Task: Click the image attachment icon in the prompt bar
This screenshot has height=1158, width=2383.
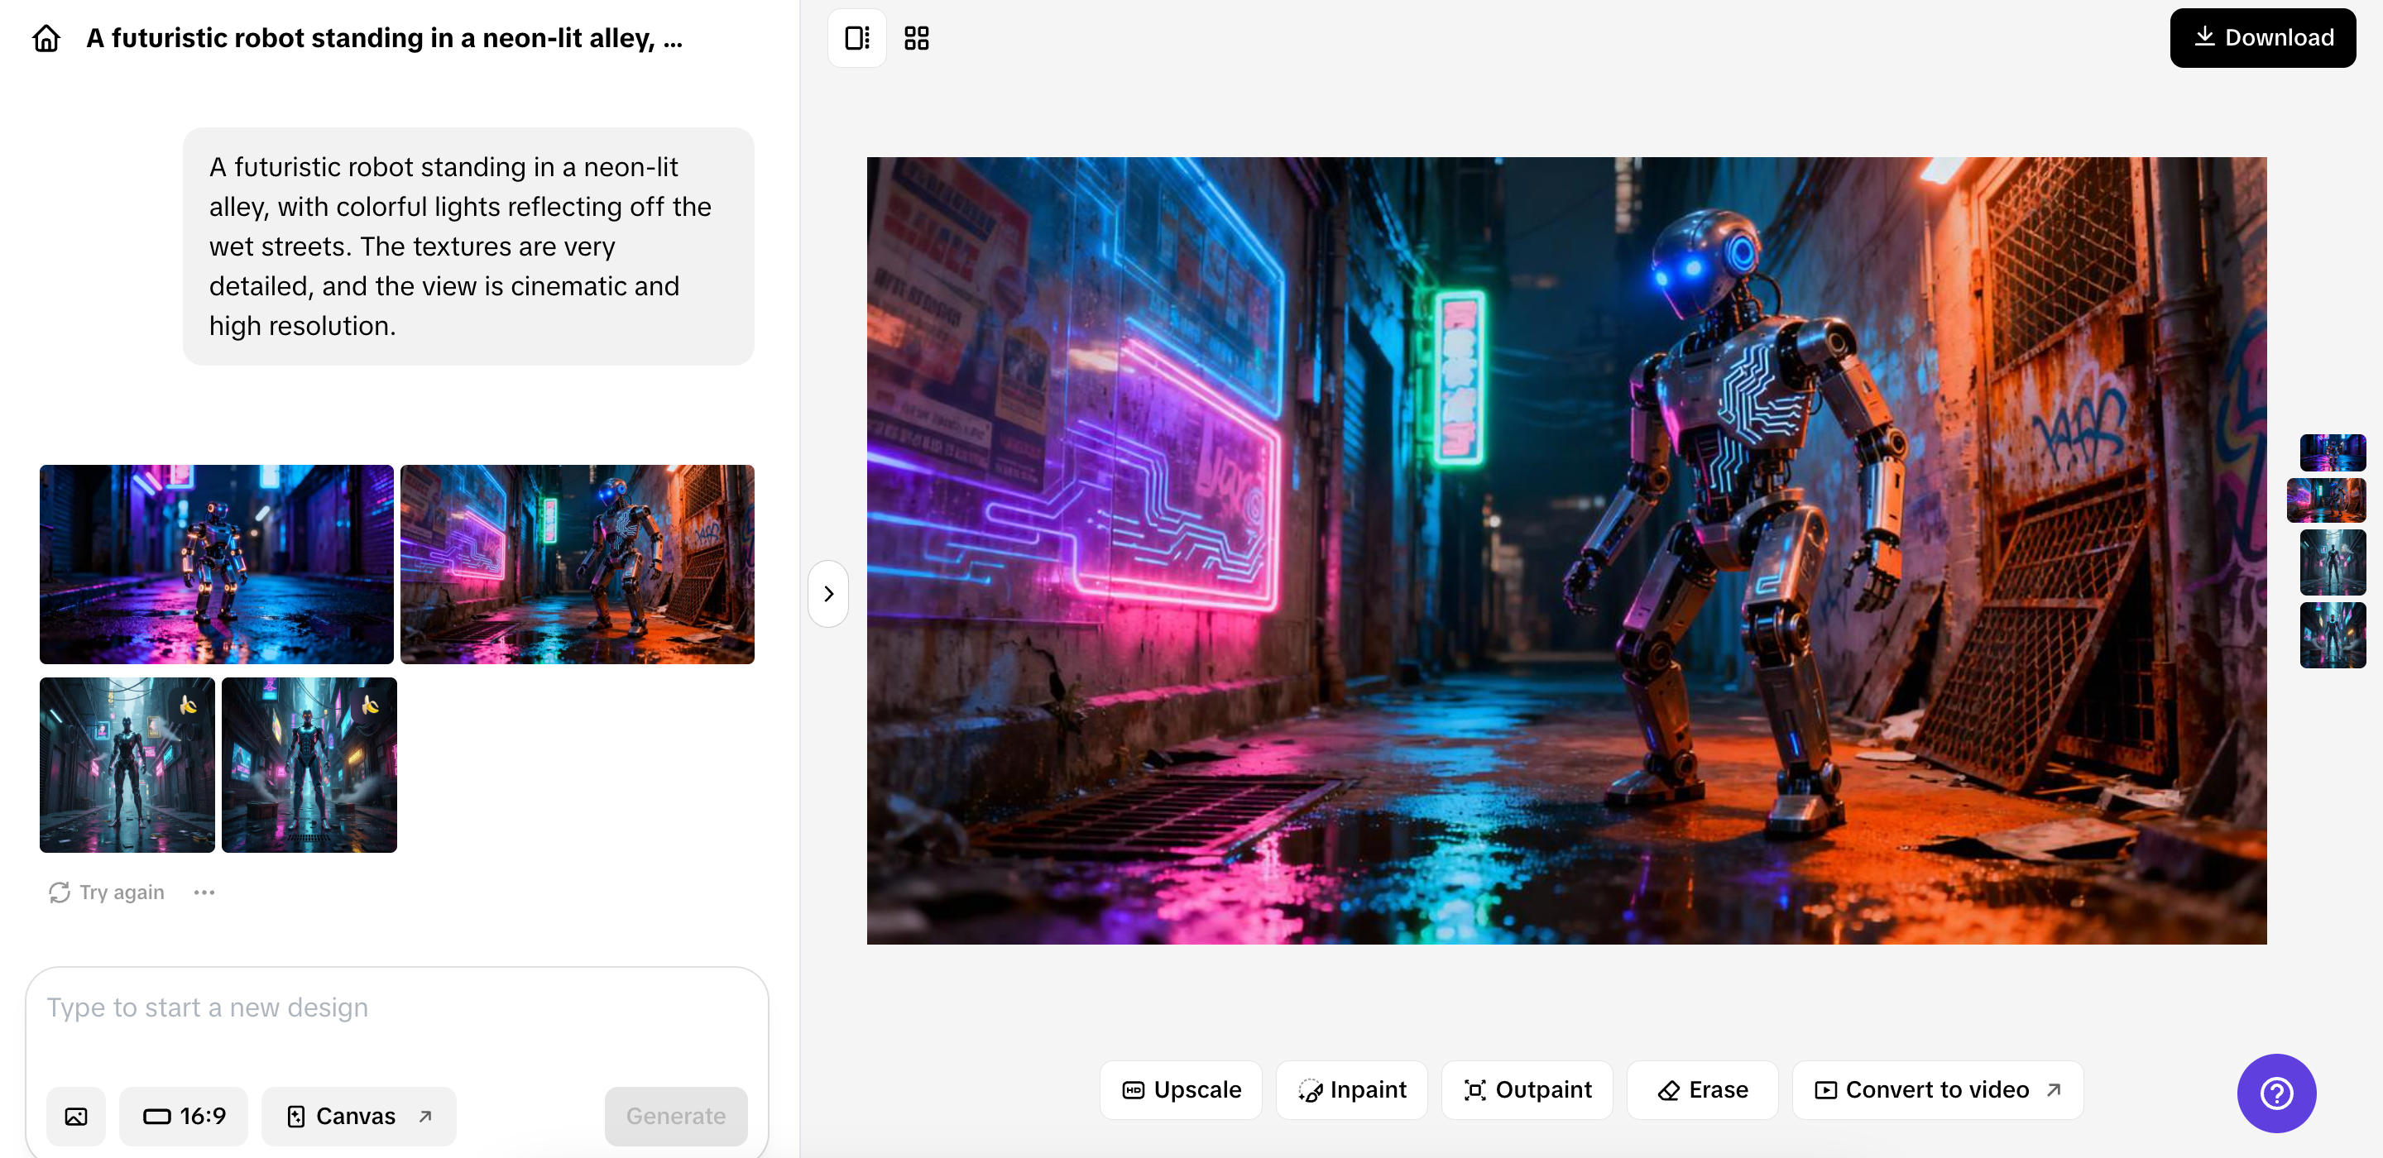Action: (x=76, y=1117)
